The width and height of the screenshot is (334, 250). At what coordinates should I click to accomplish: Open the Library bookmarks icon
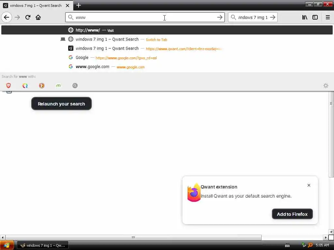(305, 18)
